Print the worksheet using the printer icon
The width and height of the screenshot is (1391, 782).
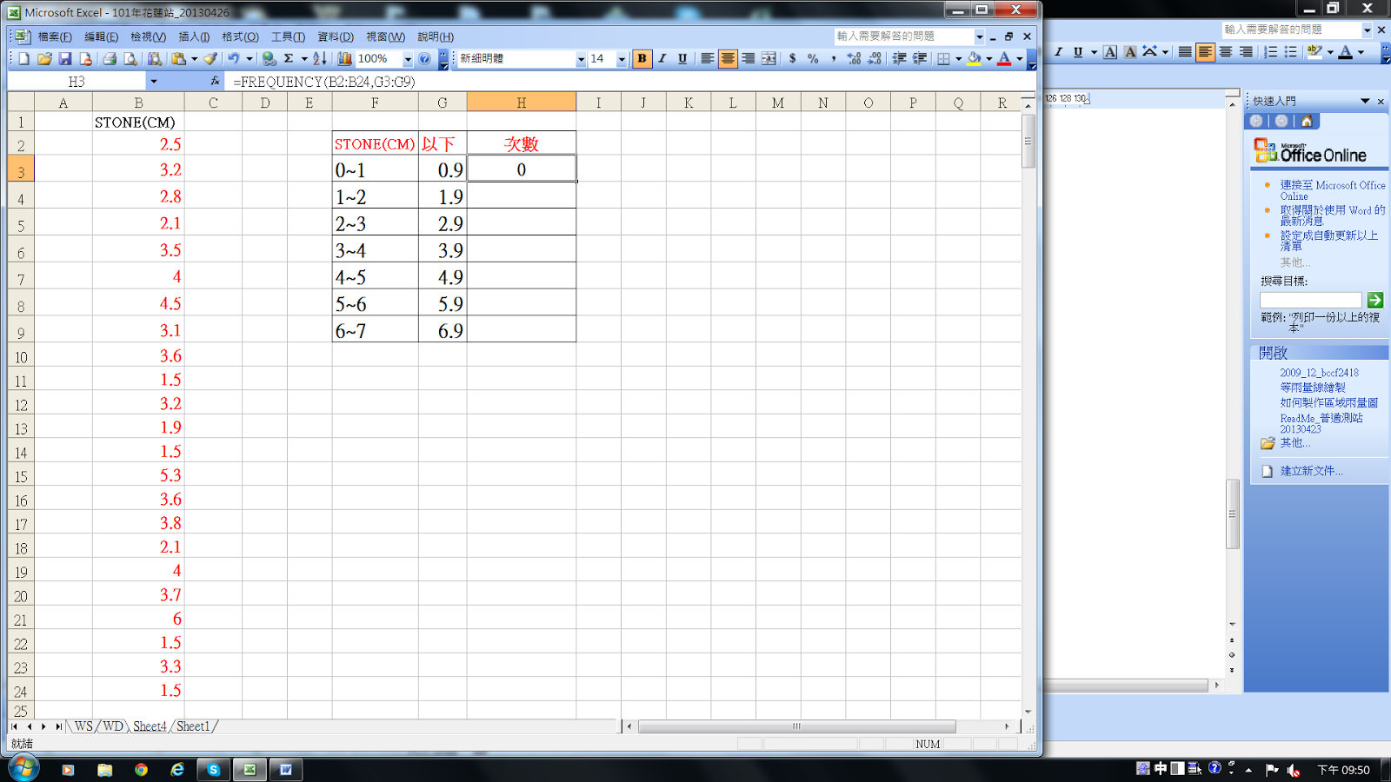pyautogui.click(x=110, y=59)
